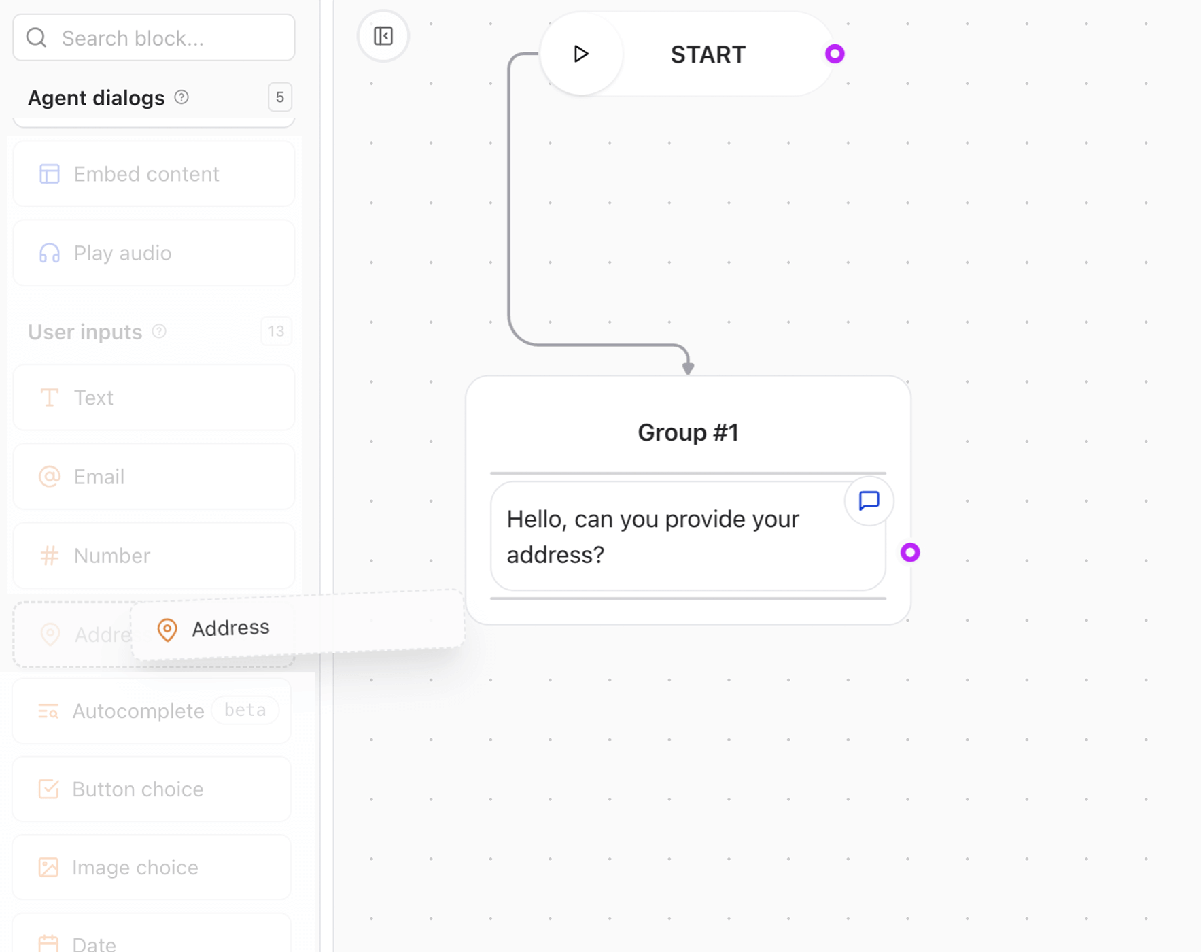
Task: Open the Agent dialogs help tooltip
Action: tap(181, 97)
